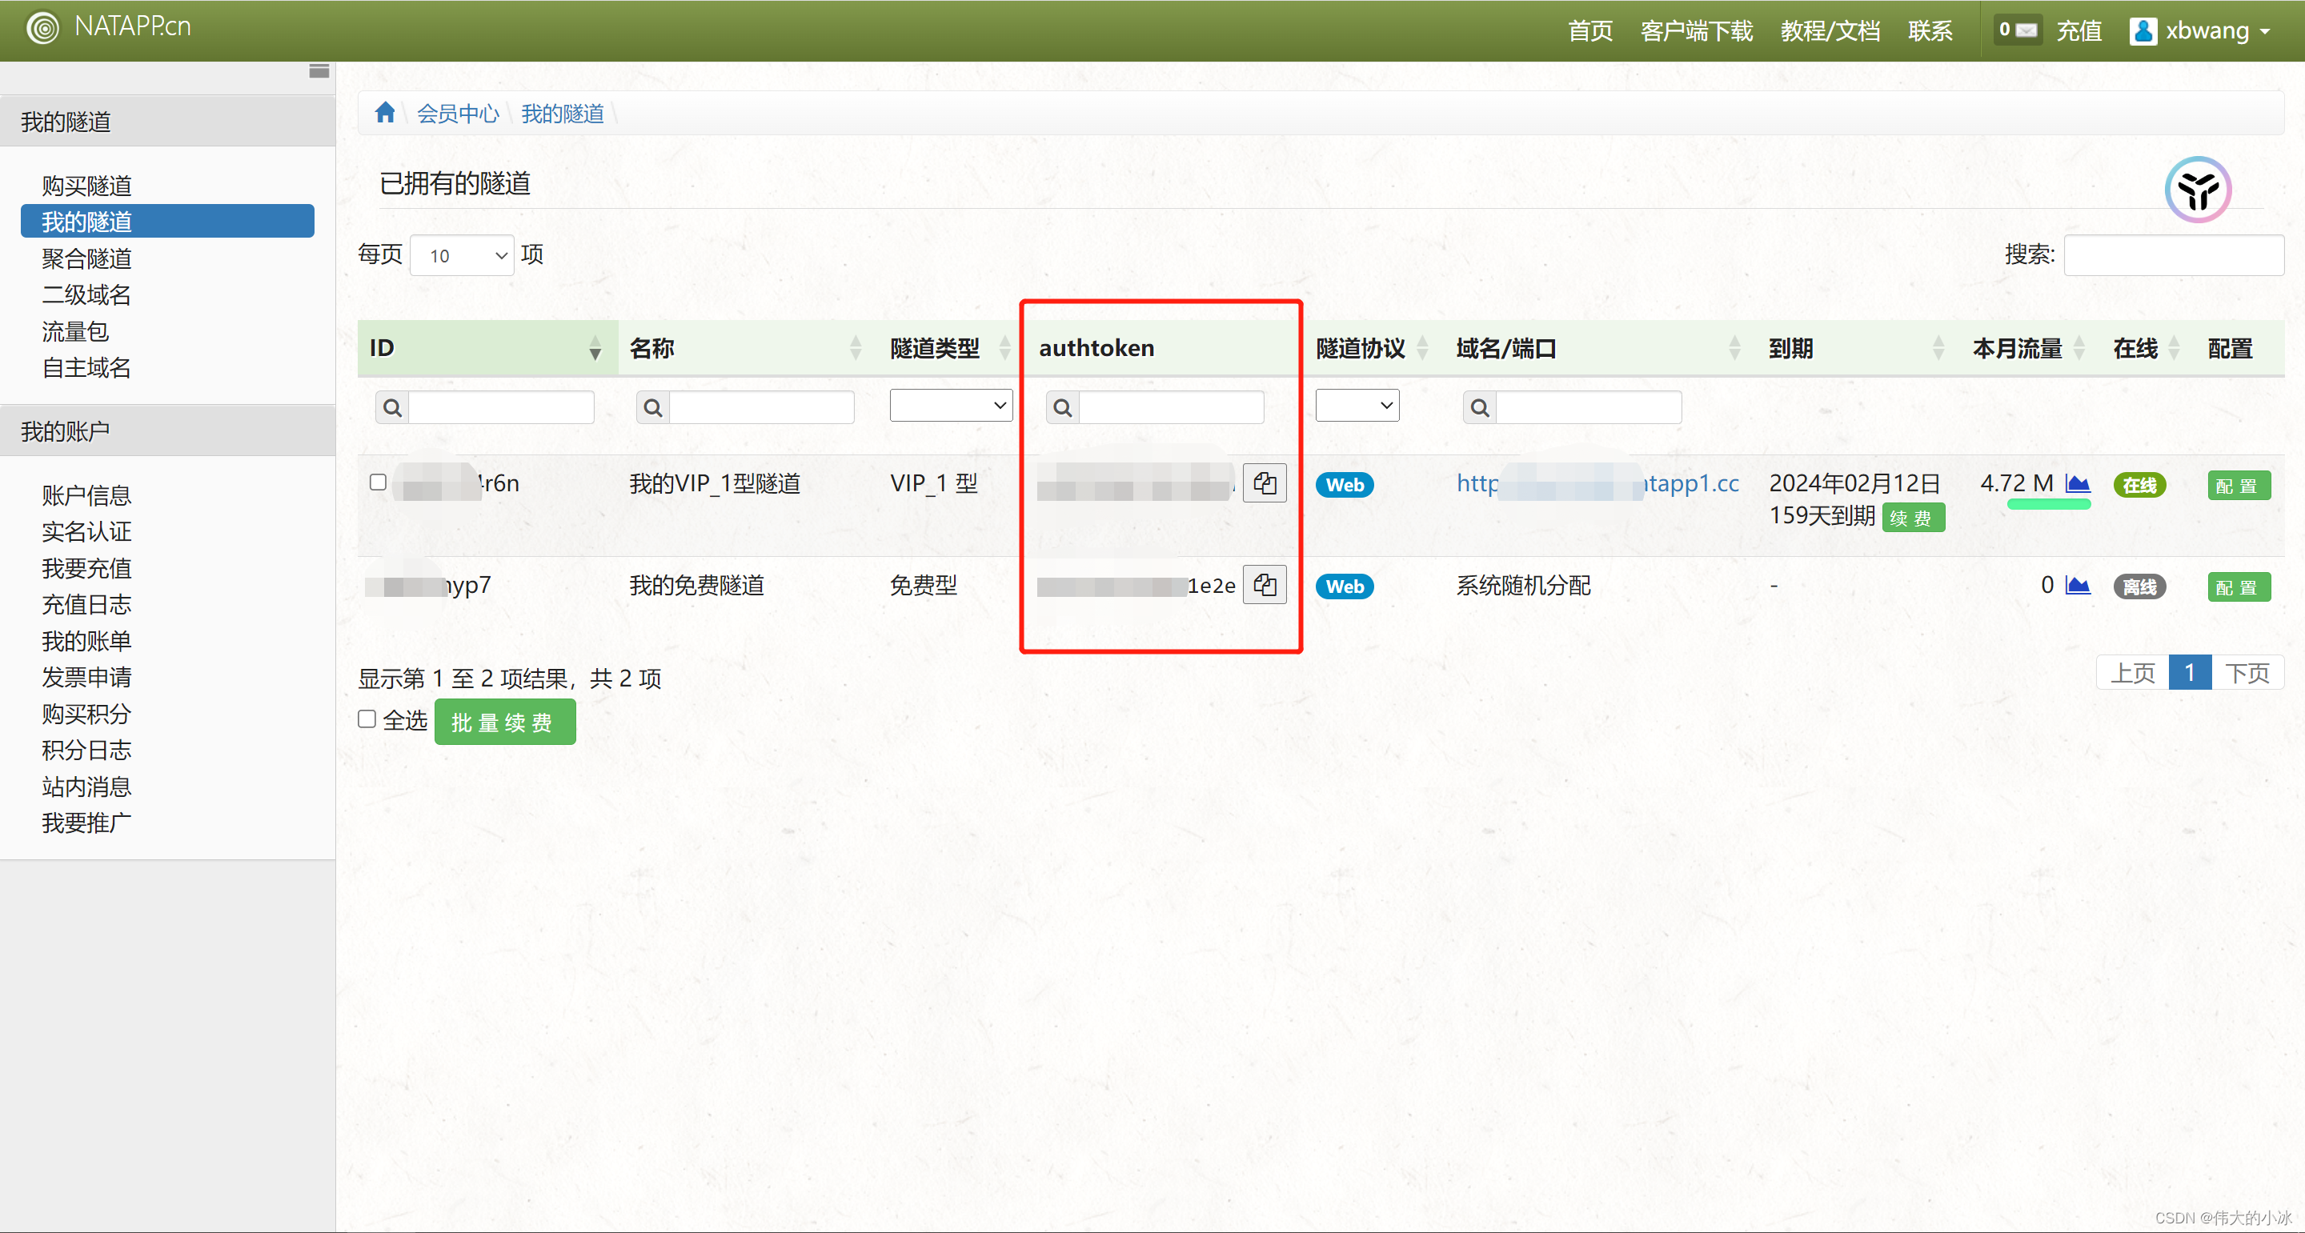
Task: Select 聚合隧道 in the sidebar
Action: coord(86,258)
